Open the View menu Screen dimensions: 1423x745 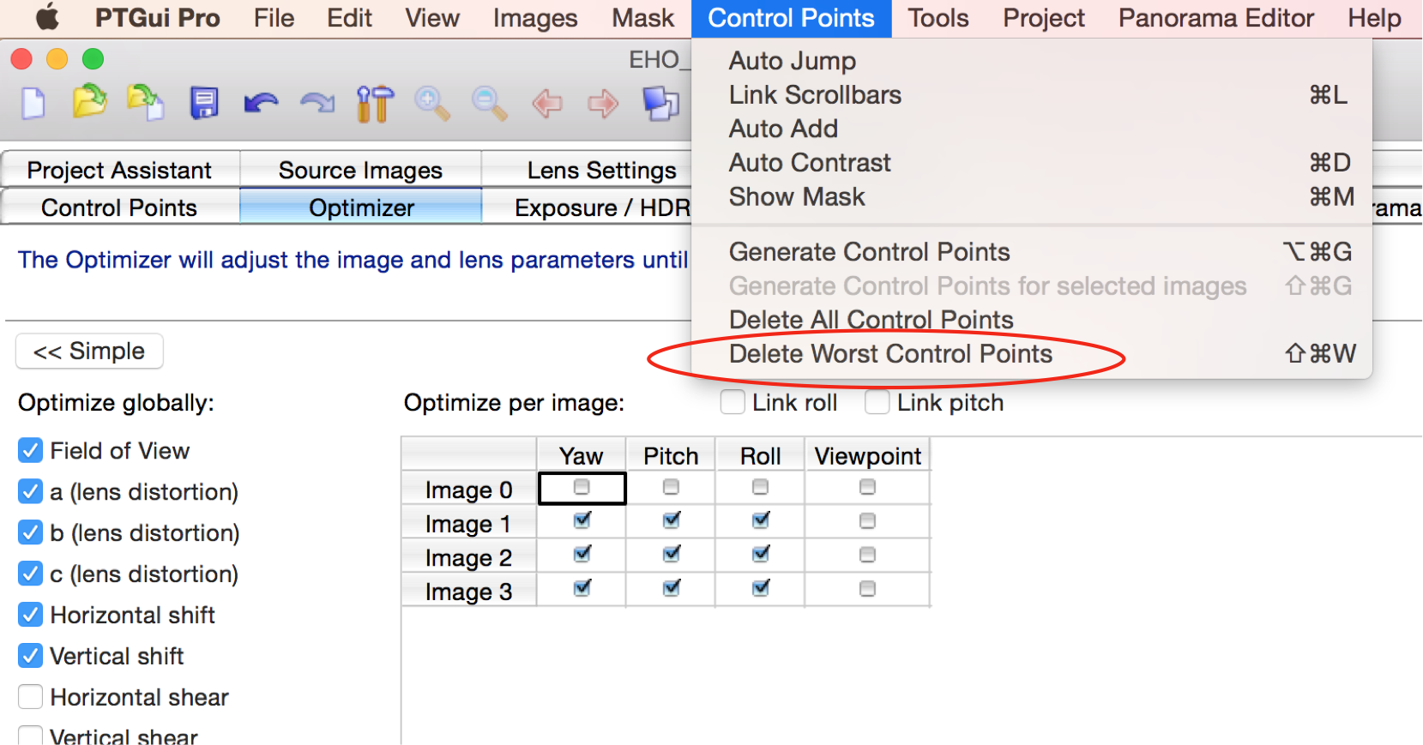[x=432, y=18]
